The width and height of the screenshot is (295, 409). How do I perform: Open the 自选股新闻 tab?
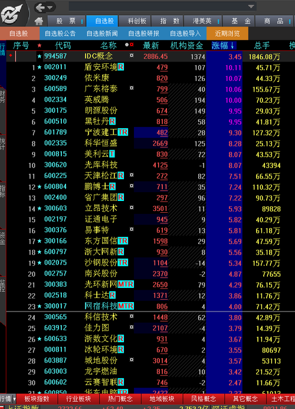[x=102, y=33]
